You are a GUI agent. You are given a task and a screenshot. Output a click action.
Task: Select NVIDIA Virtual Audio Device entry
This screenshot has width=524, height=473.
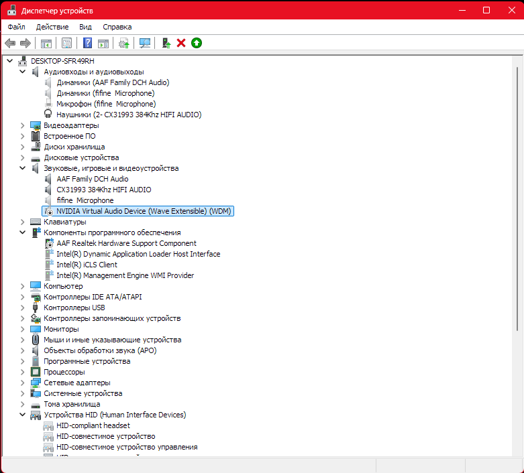[144, 211]
